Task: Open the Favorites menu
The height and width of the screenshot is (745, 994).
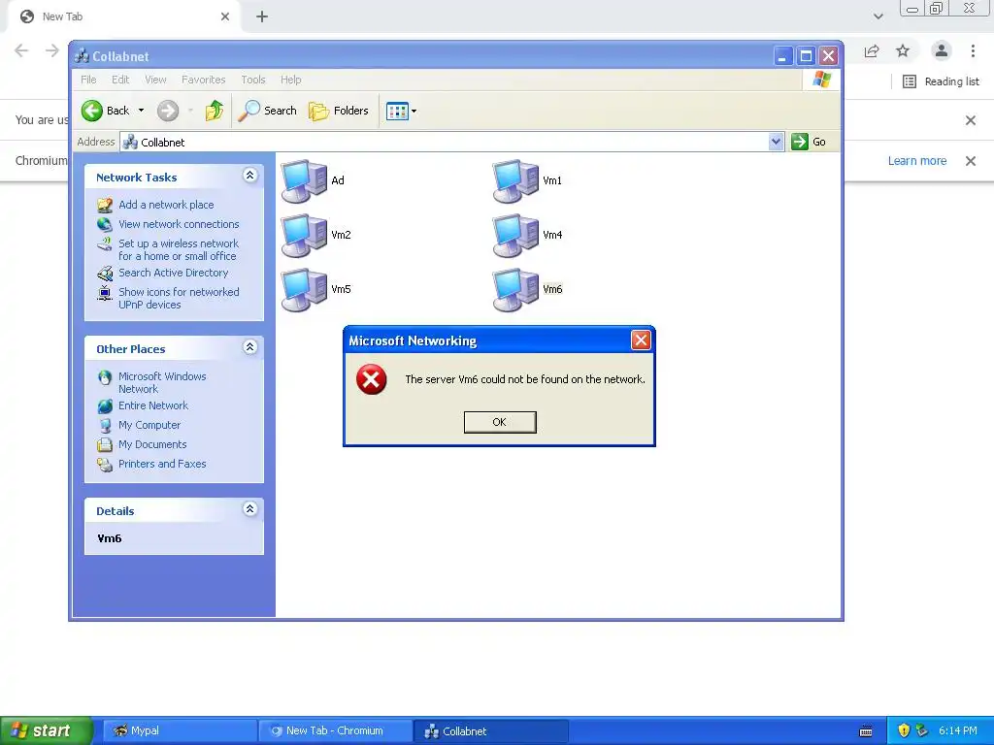Action: click(x=204, y=80)
